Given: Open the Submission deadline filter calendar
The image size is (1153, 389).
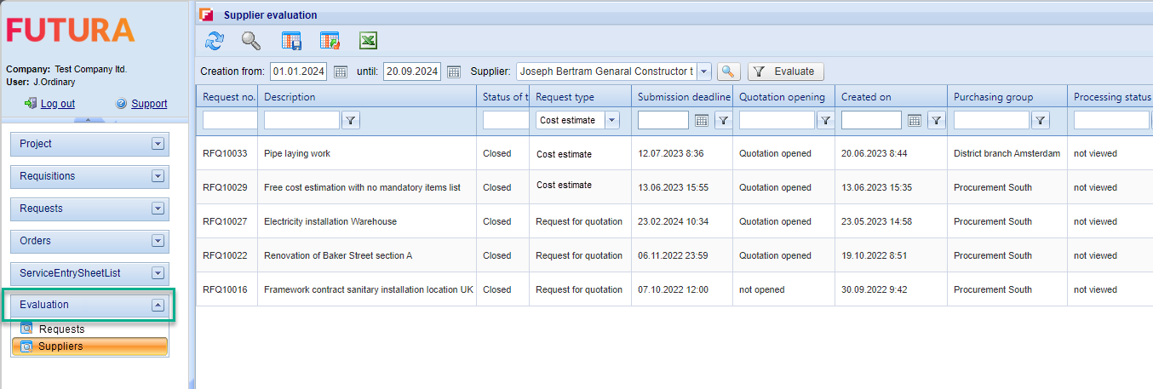Looking at the screenshot, I should click(702, 121).
